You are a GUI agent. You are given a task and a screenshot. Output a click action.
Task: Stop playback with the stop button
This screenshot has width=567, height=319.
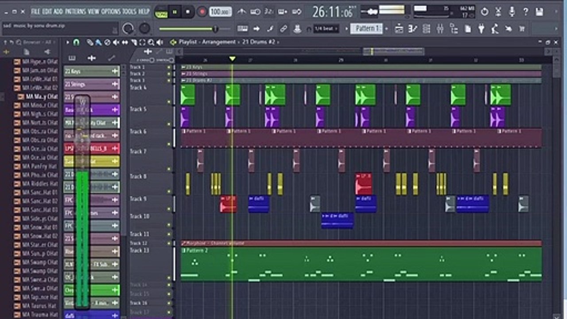(x=189, y=12)
